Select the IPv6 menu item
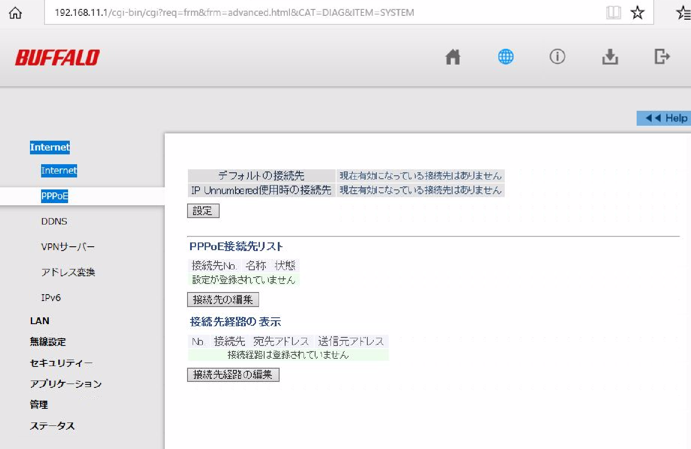The width and height of the screenshot is (691, 449). pyautogui.click(x=51, y=298)
